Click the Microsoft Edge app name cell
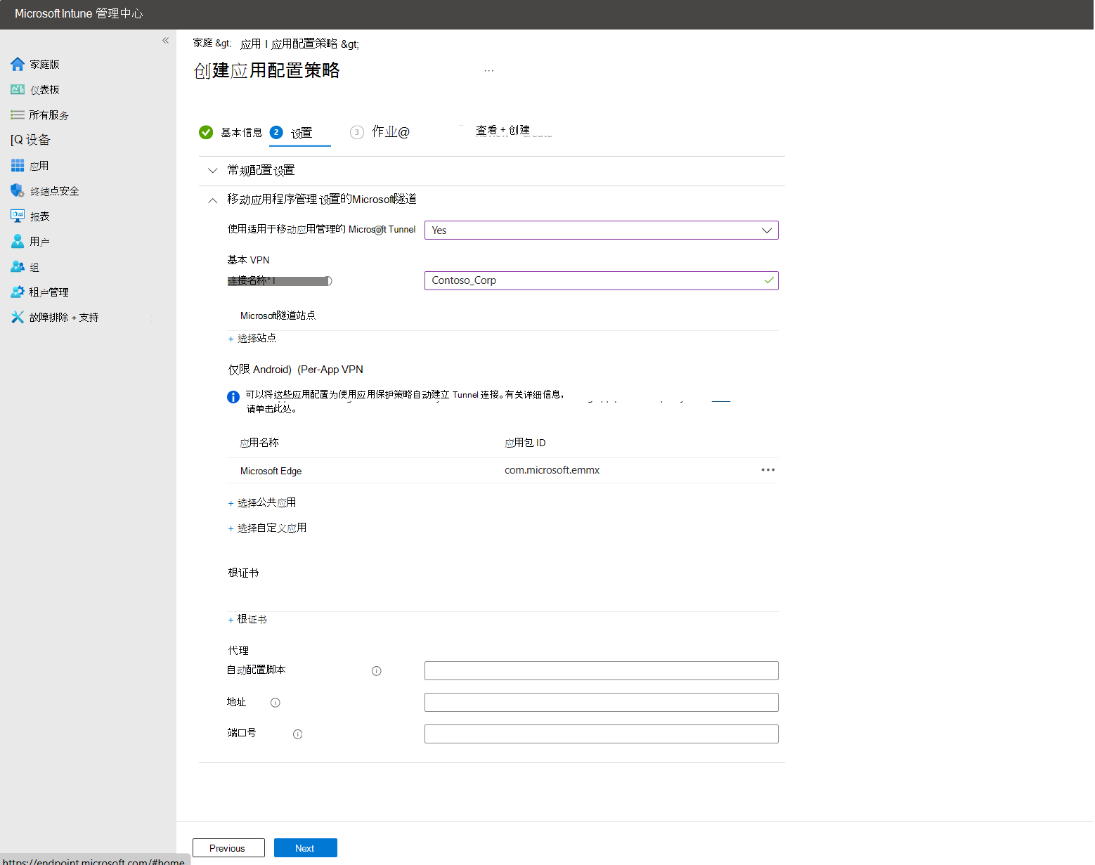The height and width of the screenshot is (865, 1095). tap(271, 471)
